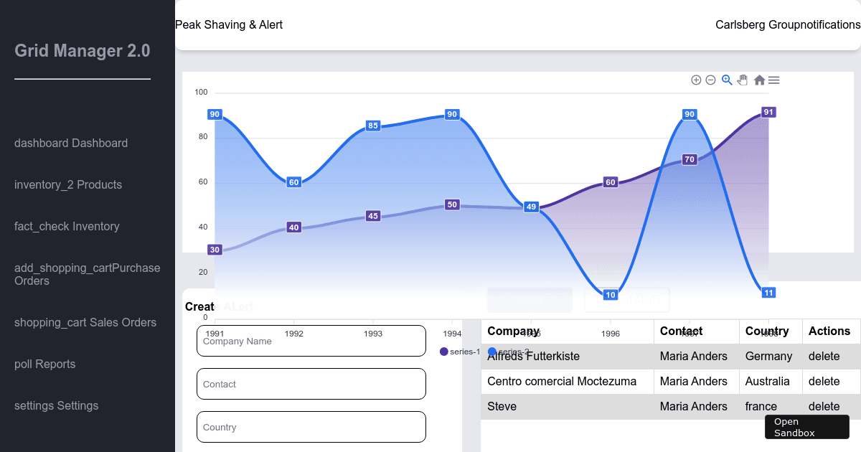Enable the chart panning hand tool
Viewport: 861px width, 452px height.
743,80
